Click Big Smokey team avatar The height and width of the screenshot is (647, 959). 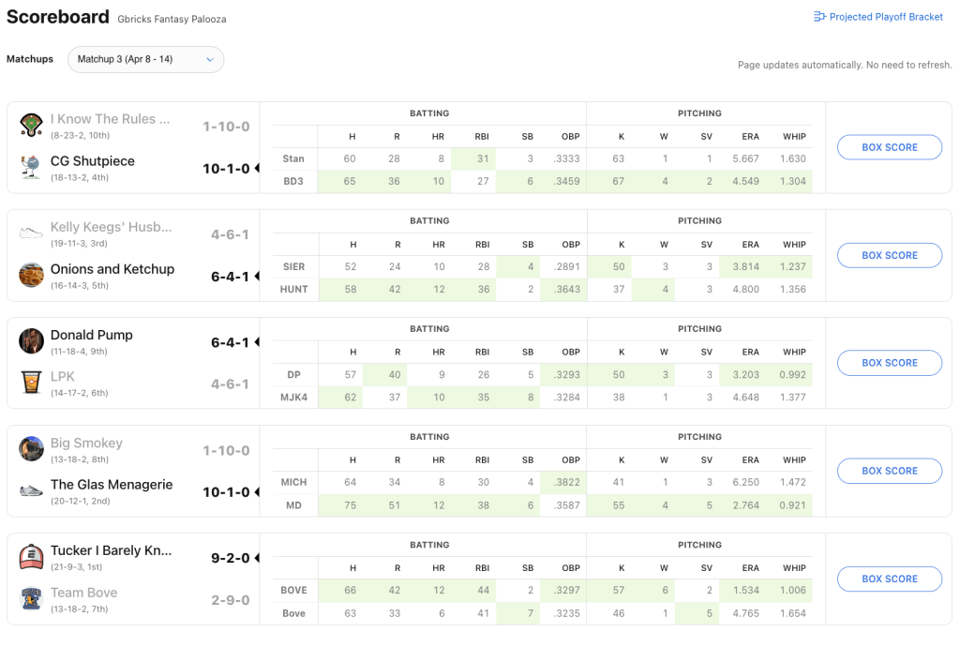point(31,449)
